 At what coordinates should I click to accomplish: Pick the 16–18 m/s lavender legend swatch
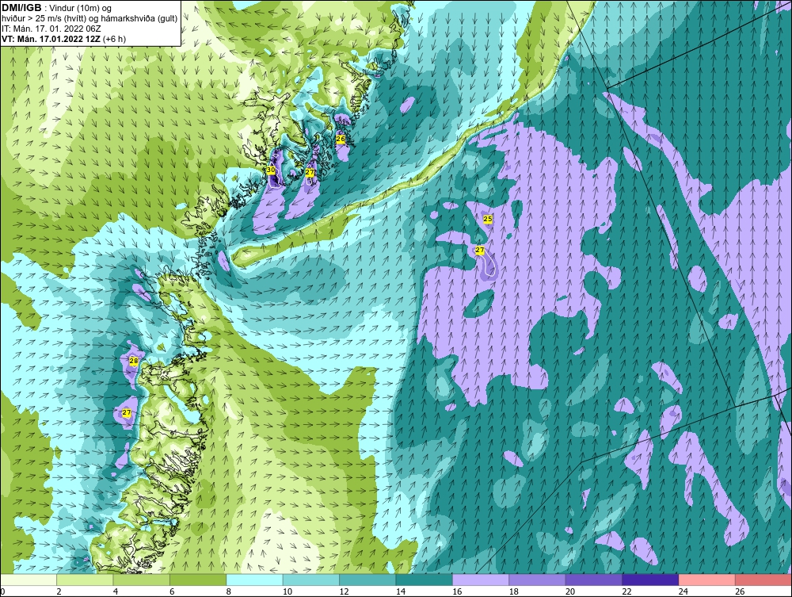click(481, 580)
